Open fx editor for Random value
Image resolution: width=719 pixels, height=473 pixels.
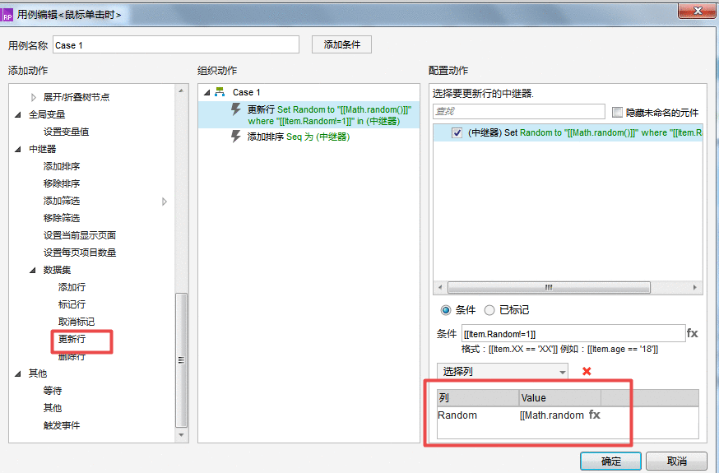pos(595,415)
